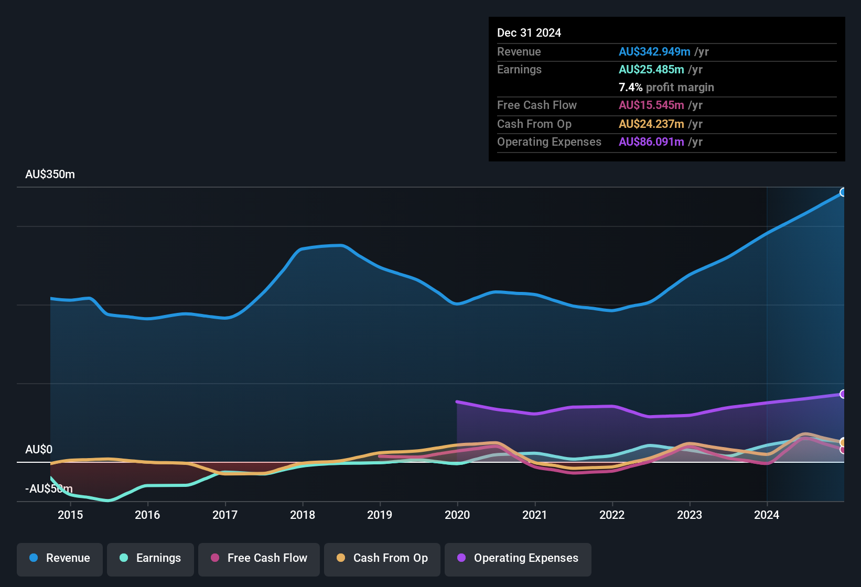Toggle Operating Expenses series display
This screenshot has height=587, width=861.
click(518, 558)
